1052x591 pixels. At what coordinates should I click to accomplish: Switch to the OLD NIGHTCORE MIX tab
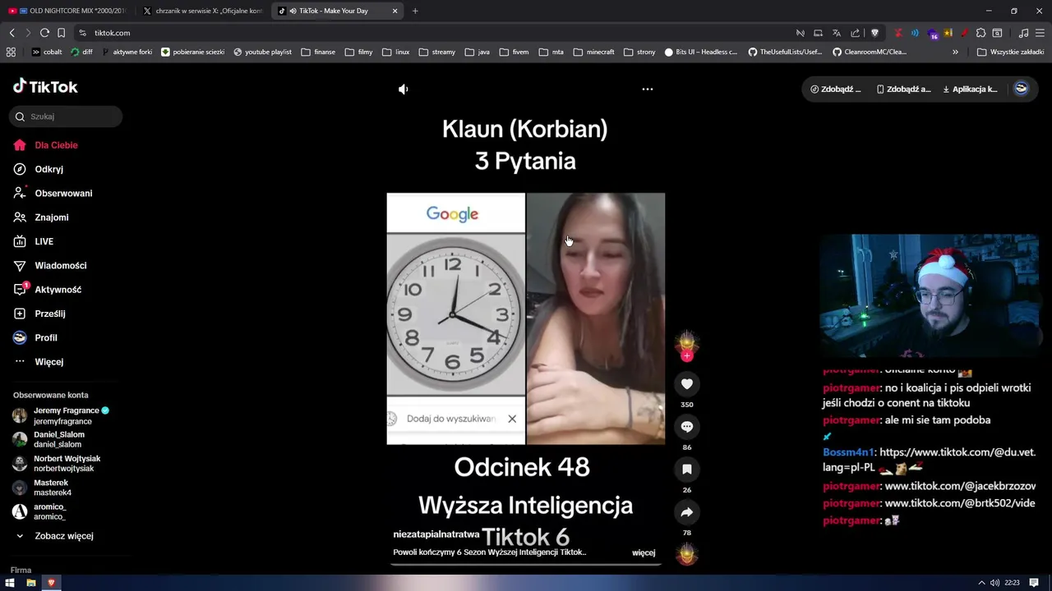(68, 11)
